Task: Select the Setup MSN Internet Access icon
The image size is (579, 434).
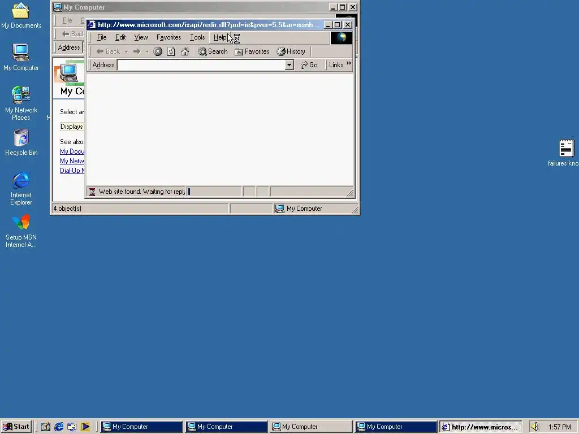Action: [x=21, y=231]
